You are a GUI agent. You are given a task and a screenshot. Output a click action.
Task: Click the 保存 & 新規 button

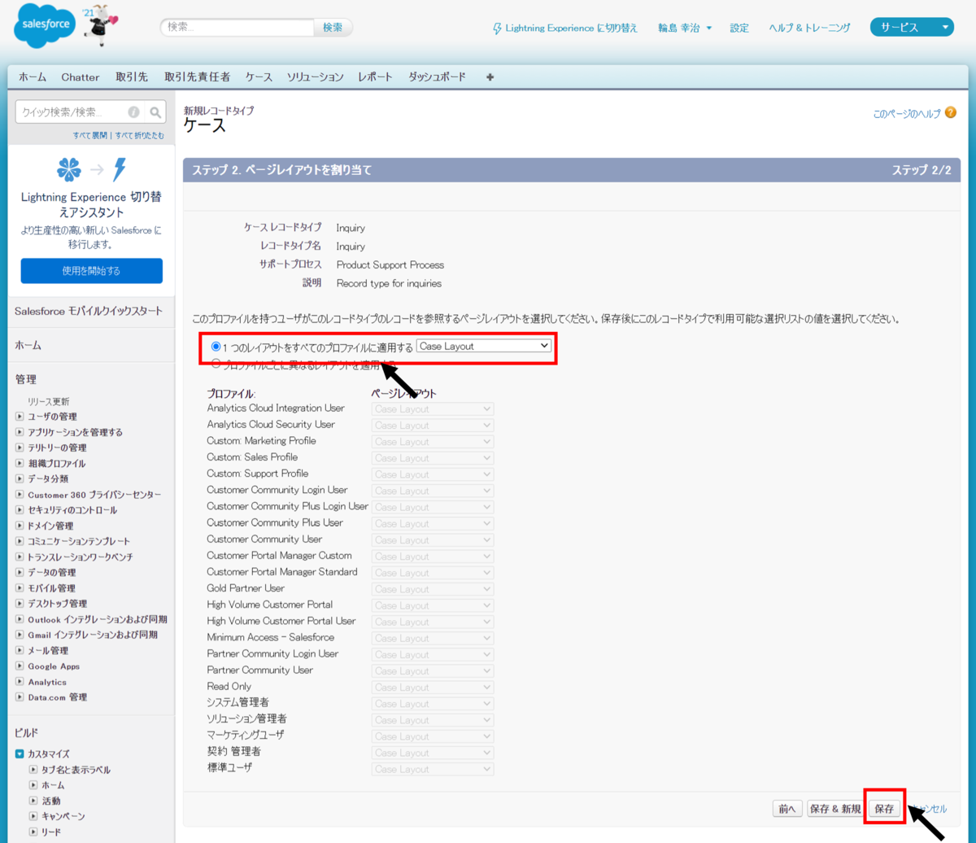coord(835,809)
